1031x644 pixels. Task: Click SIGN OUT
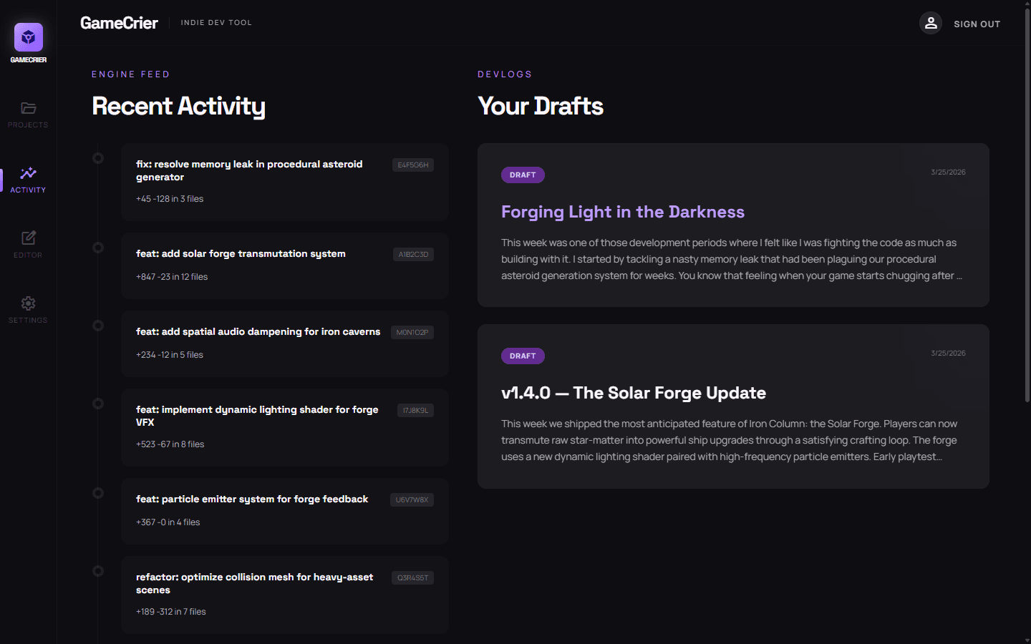coord(977,24)
